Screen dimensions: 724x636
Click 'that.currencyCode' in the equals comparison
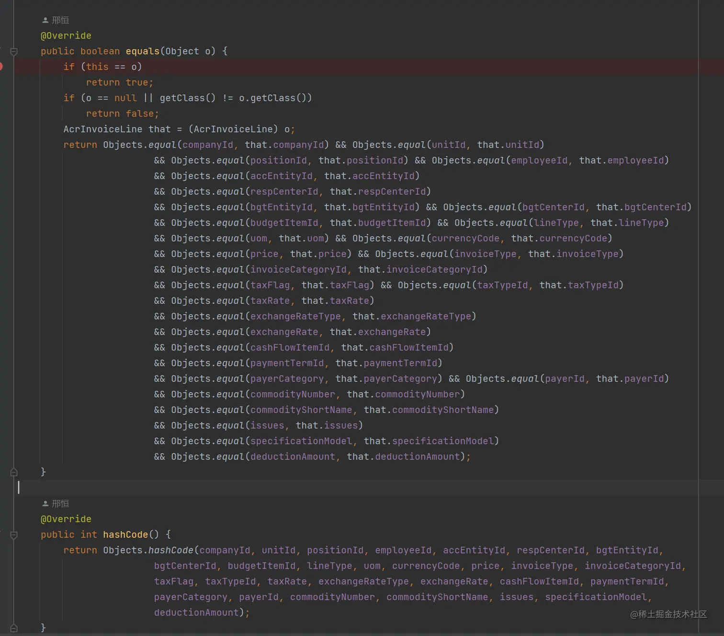tap(559, 238)
